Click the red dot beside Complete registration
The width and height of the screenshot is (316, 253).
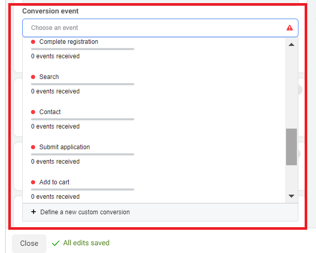coord(34,42)
